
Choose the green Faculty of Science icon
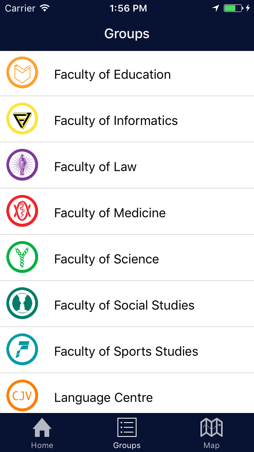coord(22,257)
